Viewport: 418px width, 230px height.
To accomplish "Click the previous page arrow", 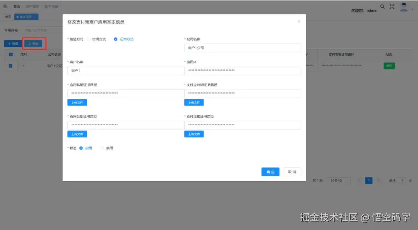I will tap(360, 181).
